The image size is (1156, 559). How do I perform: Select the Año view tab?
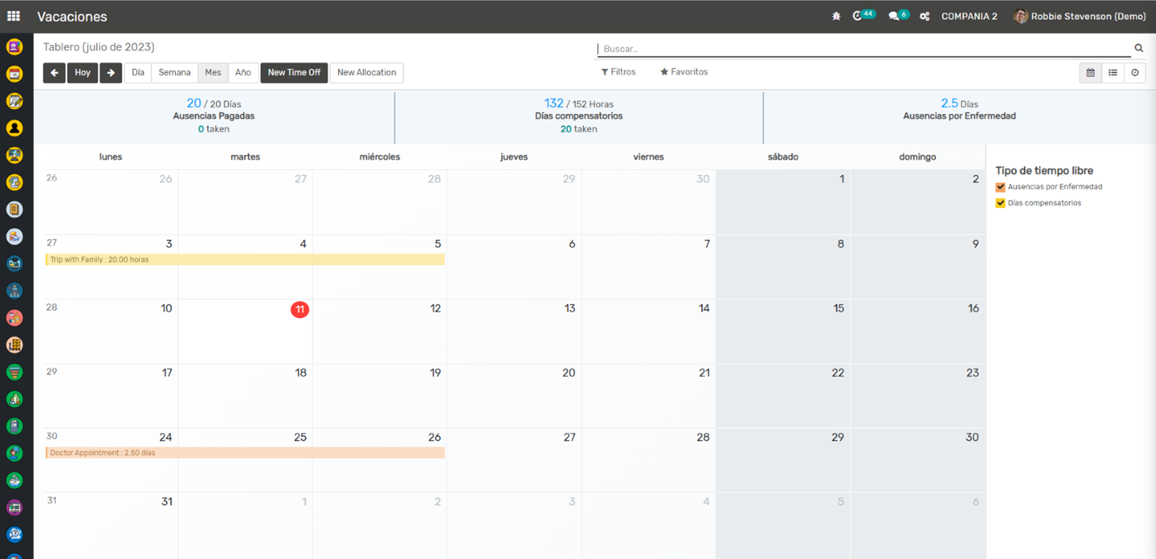pos(243,72)
